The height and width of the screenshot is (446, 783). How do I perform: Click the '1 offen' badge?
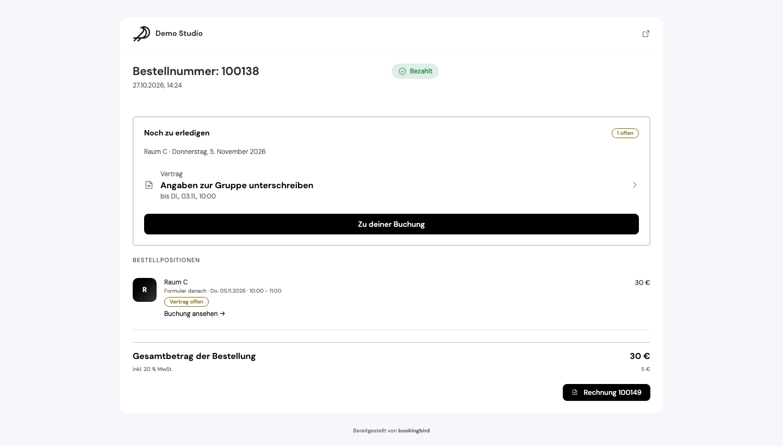pos(625,133)
